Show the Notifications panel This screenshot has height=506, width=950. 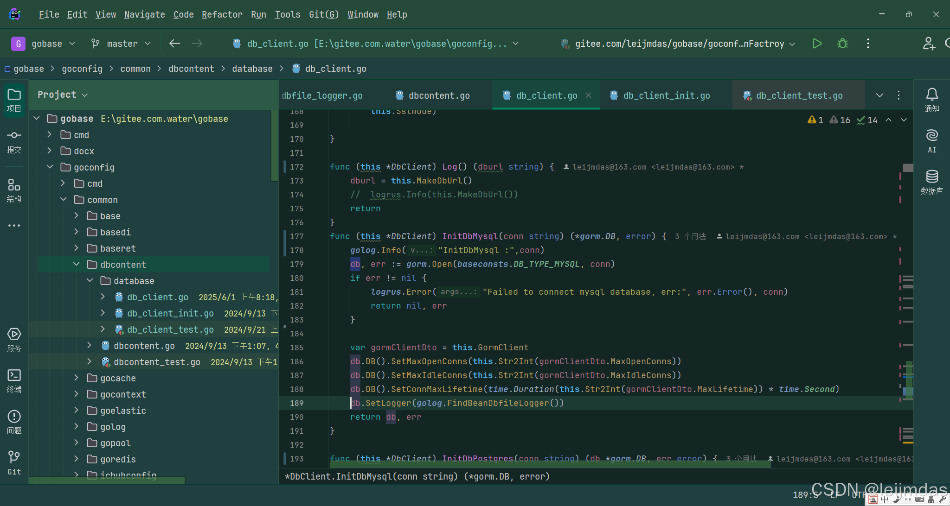931,100
